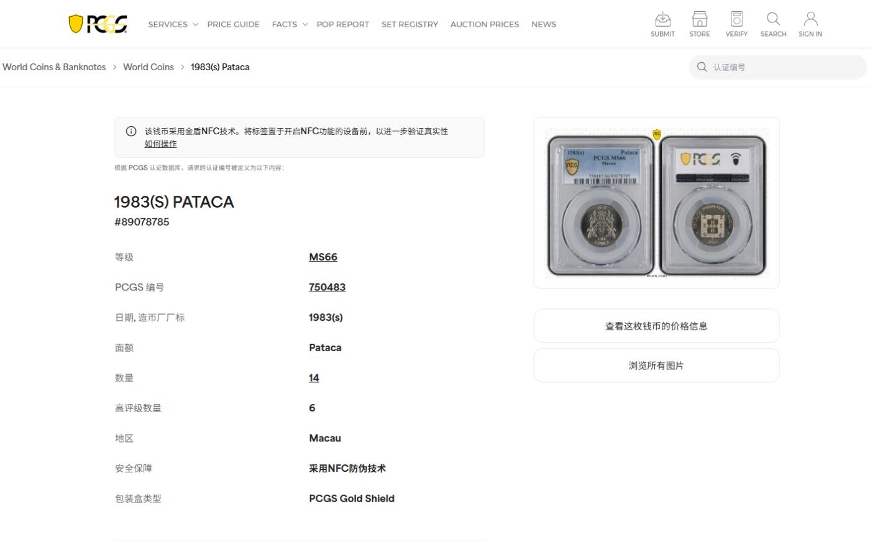Expand the Services dropdown menu

click(173, 24)
